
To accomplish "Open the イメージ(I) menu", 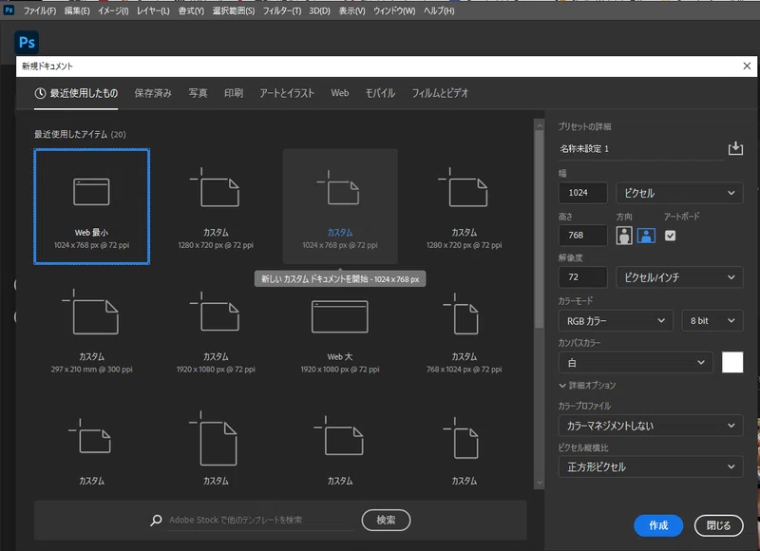I will click(113, 10).
